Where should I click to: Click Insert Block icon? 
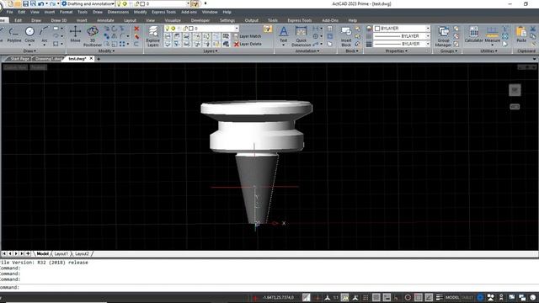click(346, 36)
